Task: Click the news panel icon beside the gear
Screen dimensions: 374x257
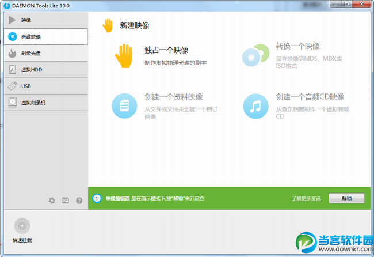Action: [x=66, y=201]
